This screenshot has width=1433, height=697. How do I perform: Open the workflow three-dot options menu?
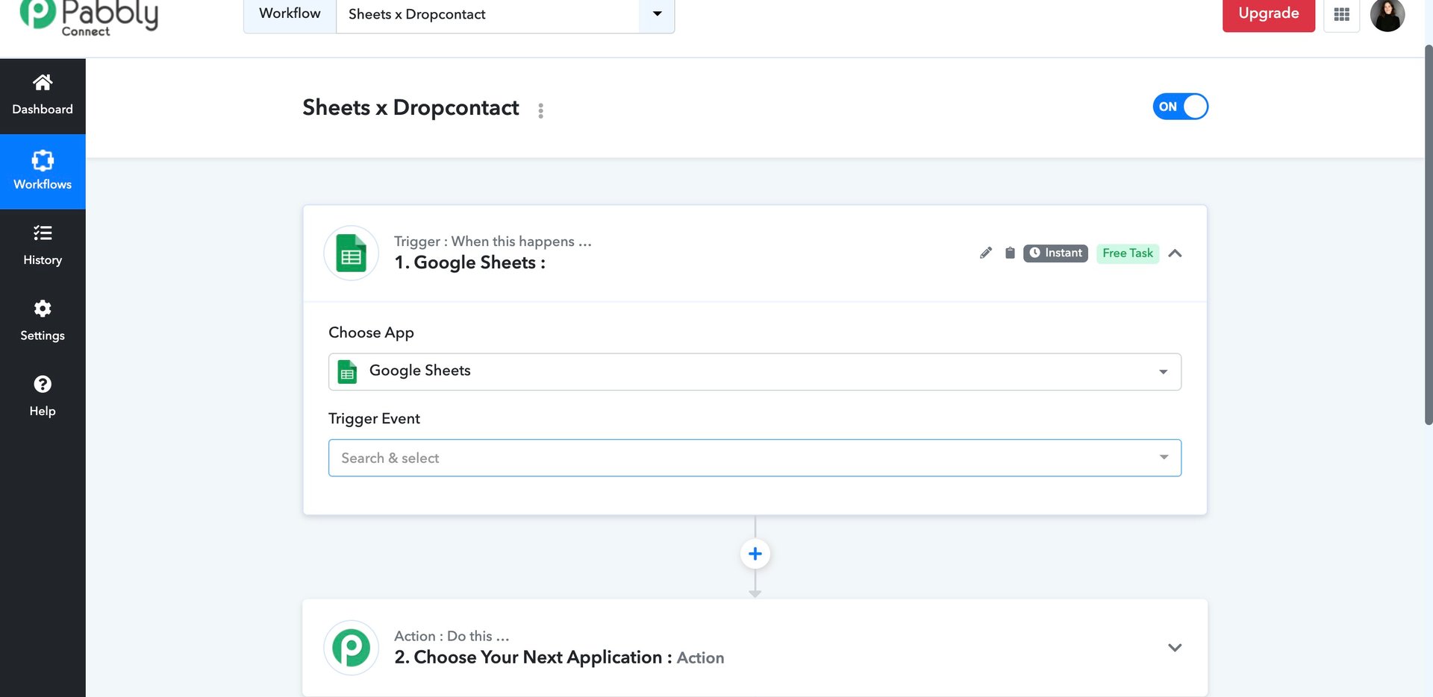click(x=540, y=110)
